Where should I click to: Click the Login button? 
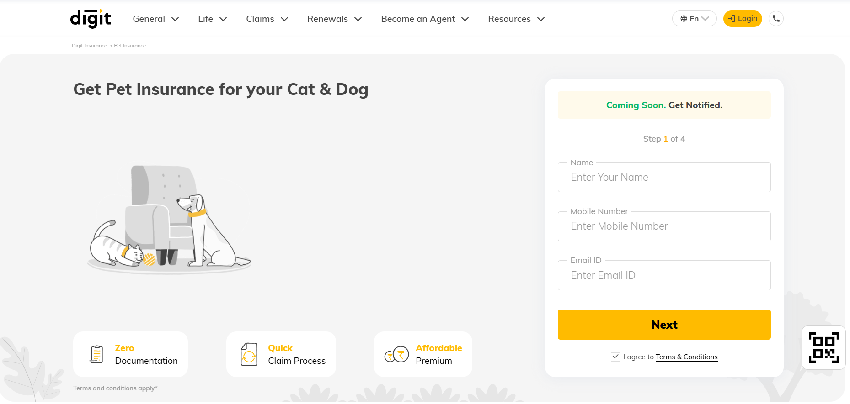coord(743,19)
